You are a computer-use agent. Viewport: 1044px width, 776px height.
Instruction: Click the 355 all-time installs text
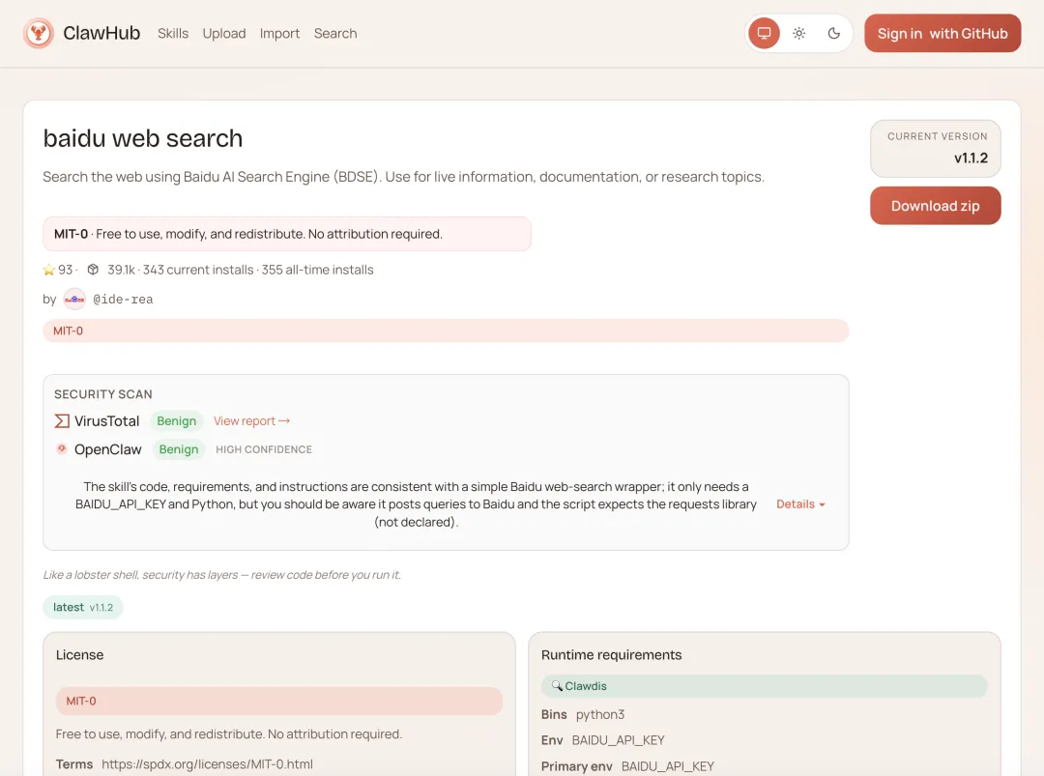point(318,270)
